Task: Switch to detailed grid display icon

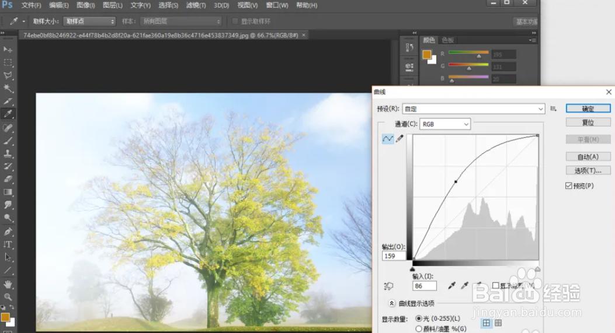Action: (498, 323)
